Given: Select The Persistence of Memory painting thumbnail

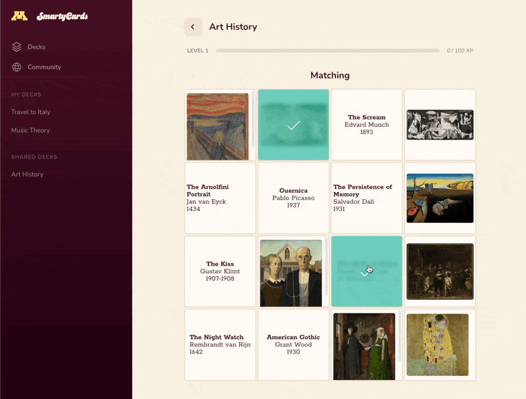Looking at the screenshot, I should 439,198.
